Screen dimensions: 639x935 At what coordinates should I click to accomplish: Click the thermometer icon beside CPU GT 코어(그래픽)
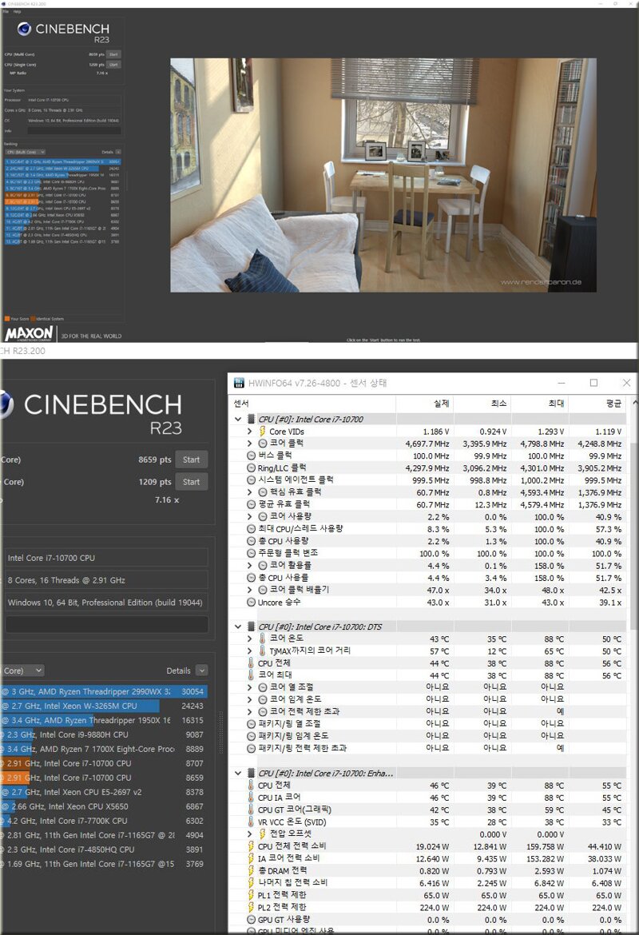(x=251, y=810)
